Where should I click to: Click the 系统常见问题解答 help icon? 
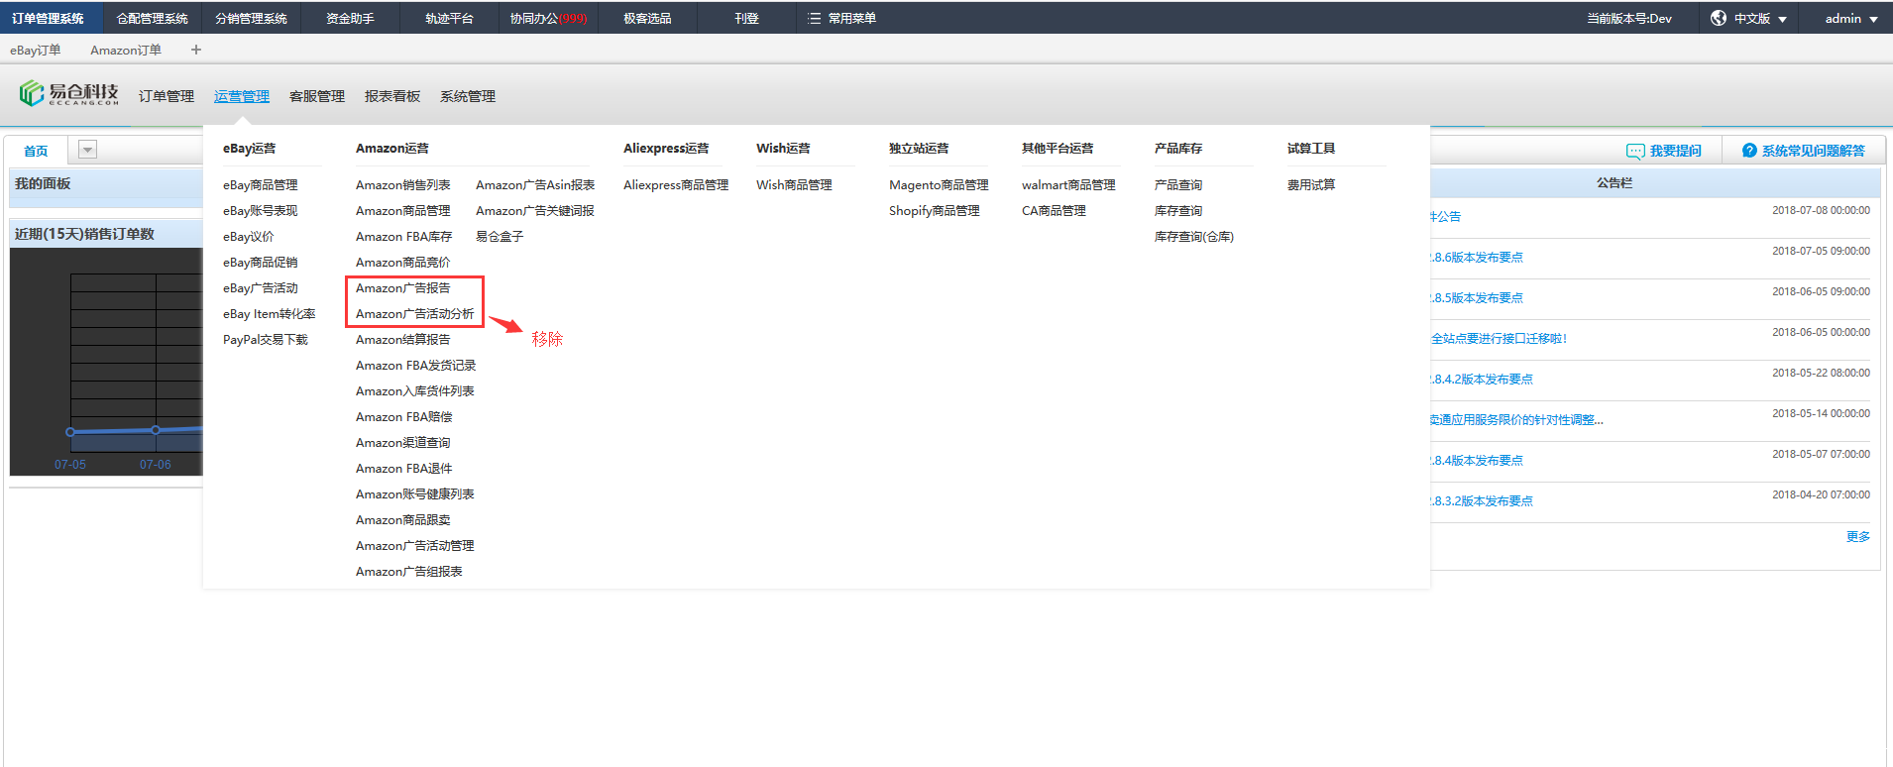click(1749, 151)
